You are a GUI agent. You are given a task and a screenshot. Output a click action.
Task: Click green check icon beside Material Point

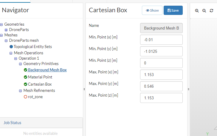tap(25, 77)
